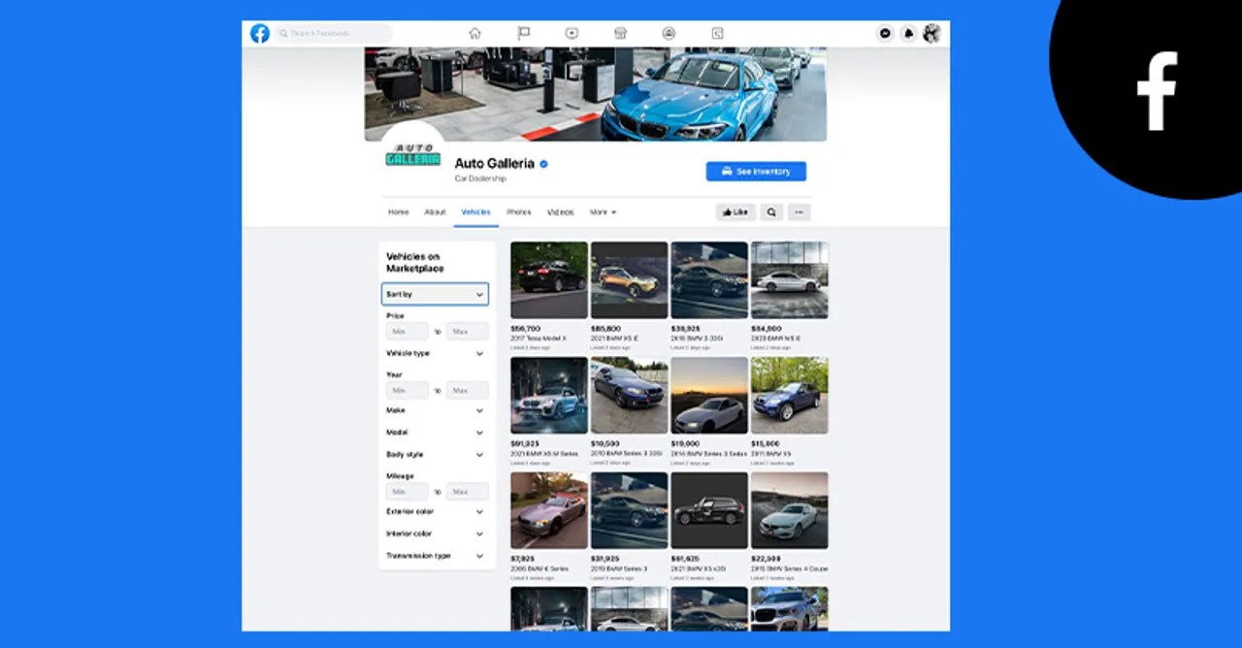This screenshot has height=648, width=1242.
Task: Click the Facebook logo in the top bar
Action: tap(260, 33)
